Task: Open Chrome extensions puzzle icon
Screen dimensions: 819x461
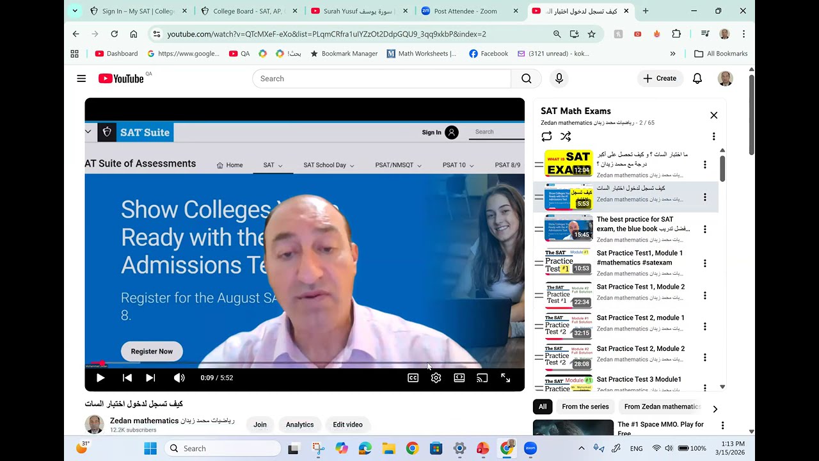Action: click(x=676, y=34)
